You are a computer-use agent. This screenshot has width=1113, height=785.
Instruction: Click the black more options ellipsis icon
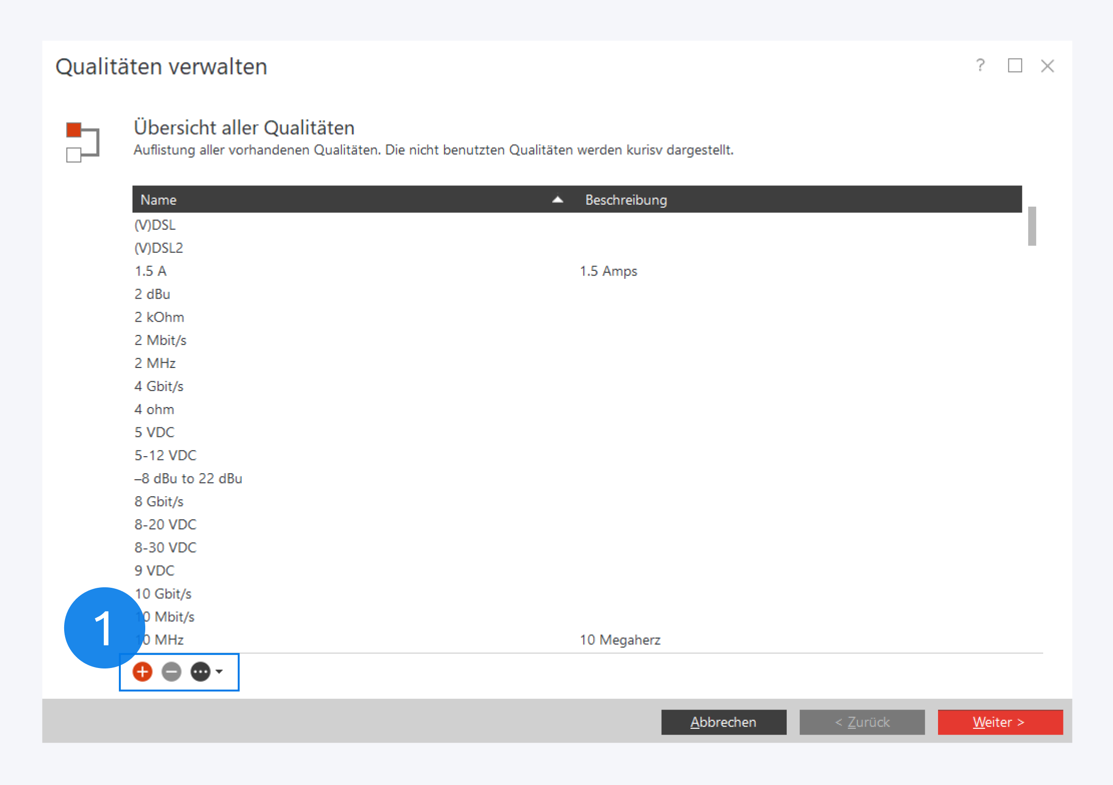pyautogui.click(x=200, y=671)
